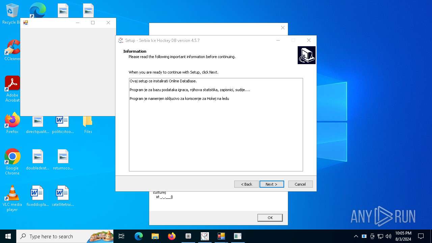Image resolution: width=432 pixels, height=243 pixels.
Task: Select the VLC media player desktop shortcut
Action: pyautogui.click(x=12, y=198)
